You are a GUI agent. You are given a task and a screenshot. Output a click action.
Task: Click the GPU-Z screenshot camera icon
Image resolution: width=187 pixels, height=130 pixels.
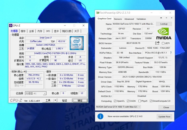click(161, 18)
